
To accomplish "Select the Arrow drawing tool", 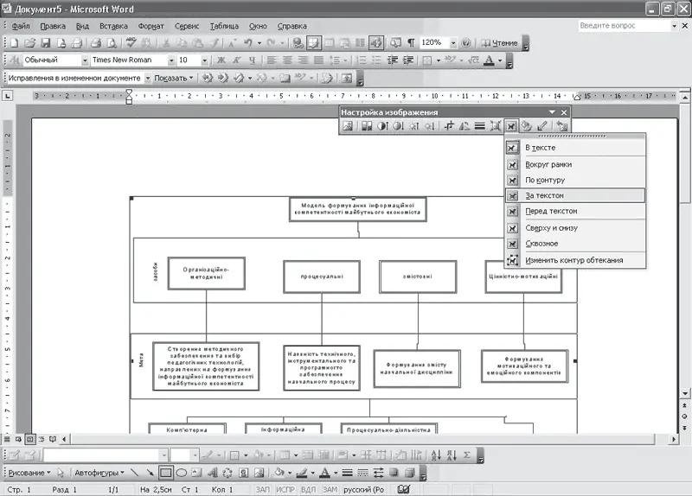I will tap(150, 473).
